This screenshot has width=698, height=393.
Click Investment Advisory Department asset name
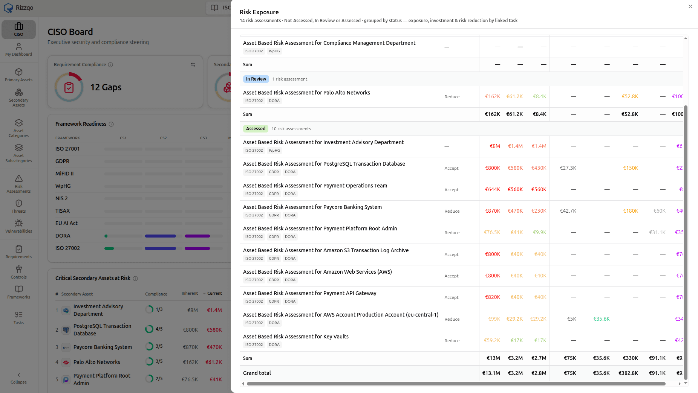[x=98, y=311]
